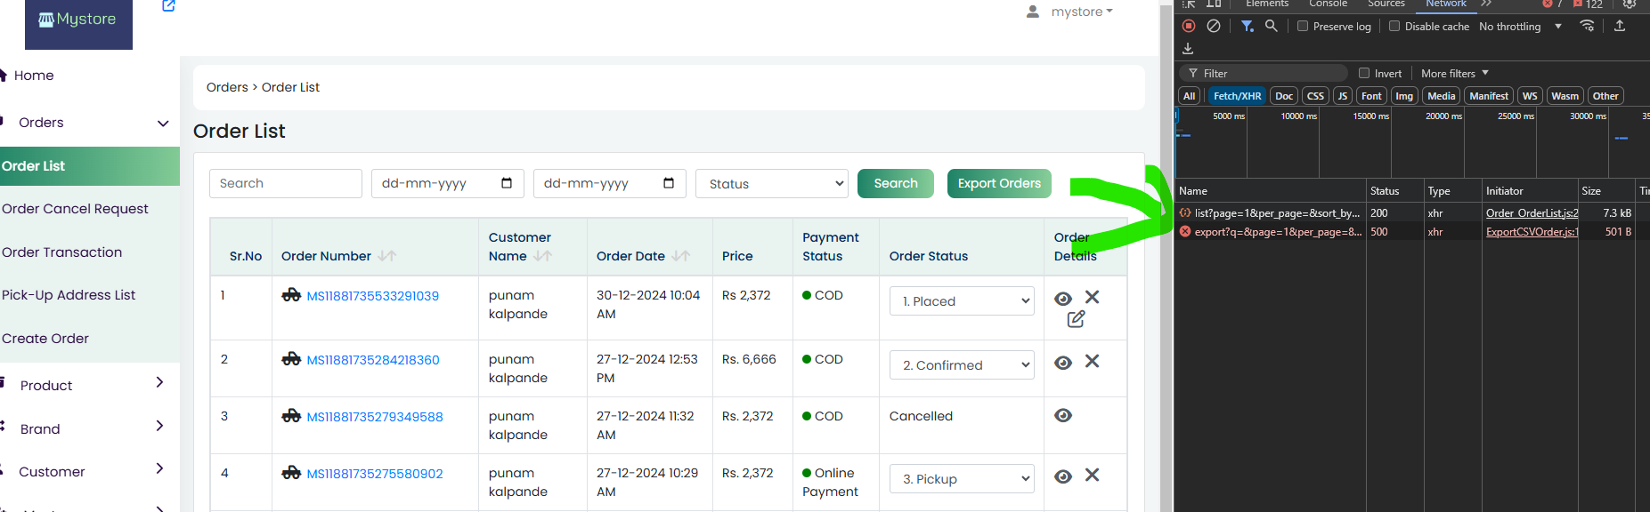Click the green Search button
The height and width of the screenshot is (512, 1650).
(896, 183)
